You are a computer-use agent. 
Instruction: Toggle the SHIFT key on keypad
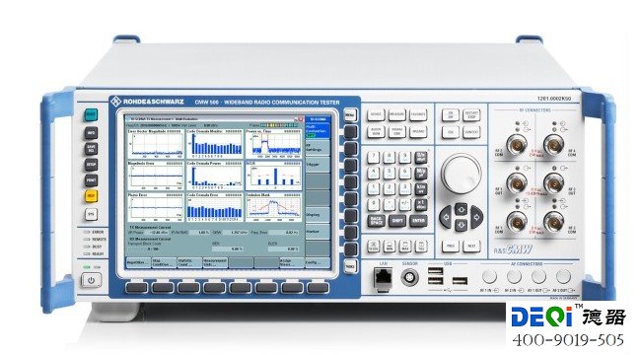click(396, 221)
